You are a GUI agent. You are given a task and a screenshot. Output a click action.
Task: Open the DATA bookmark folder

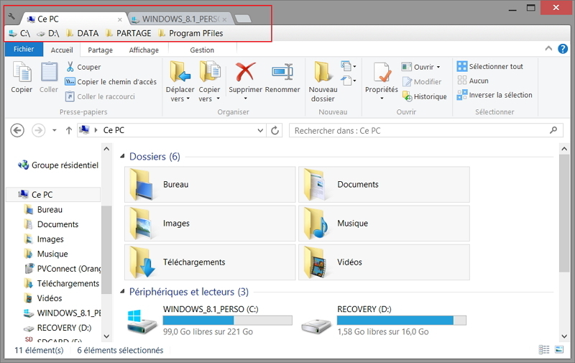[83, 33]
